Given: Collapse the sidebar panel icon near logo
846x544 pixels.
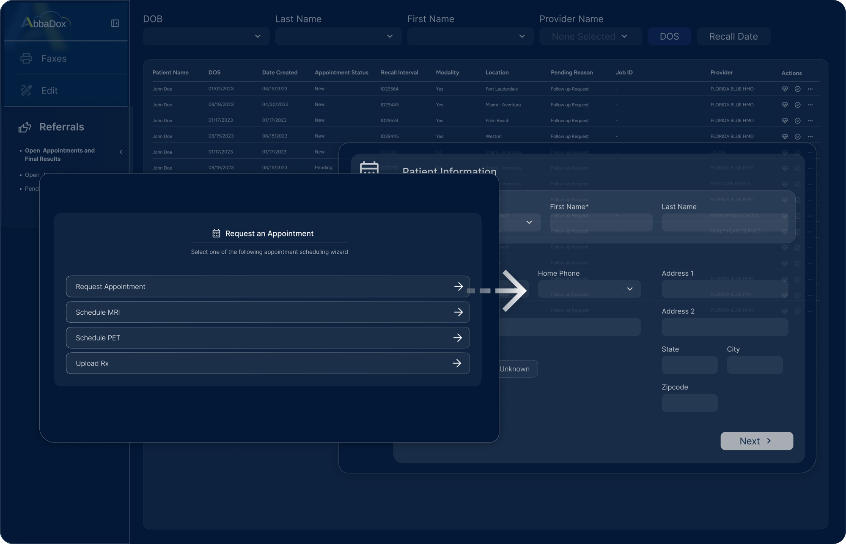Looking at the screenshot, I should point(115,23).
